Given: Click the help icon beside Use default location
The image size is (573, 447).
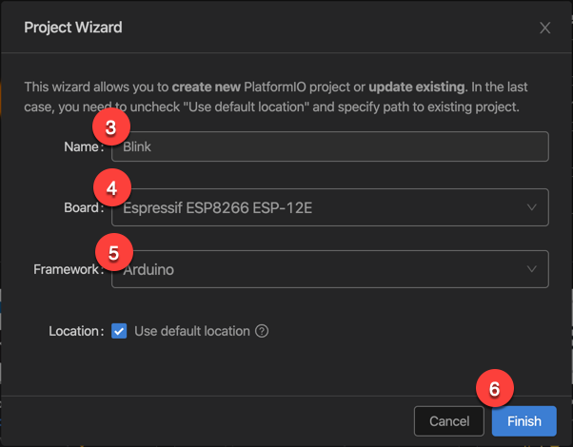Looking at the screenshot, I should tap(262, 332).
